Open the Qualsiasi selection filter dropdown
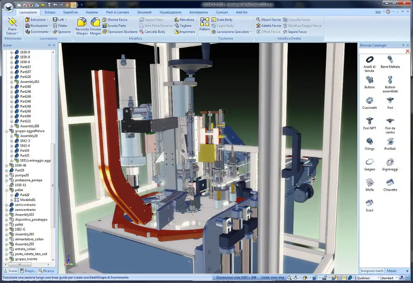This screenshot has width=413, height=283. (380, 278)
